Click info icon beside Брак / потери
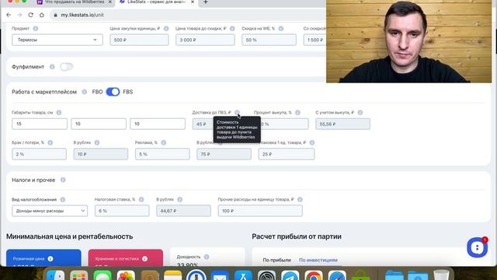The image size is (497, 280). (x=50, y=142)
